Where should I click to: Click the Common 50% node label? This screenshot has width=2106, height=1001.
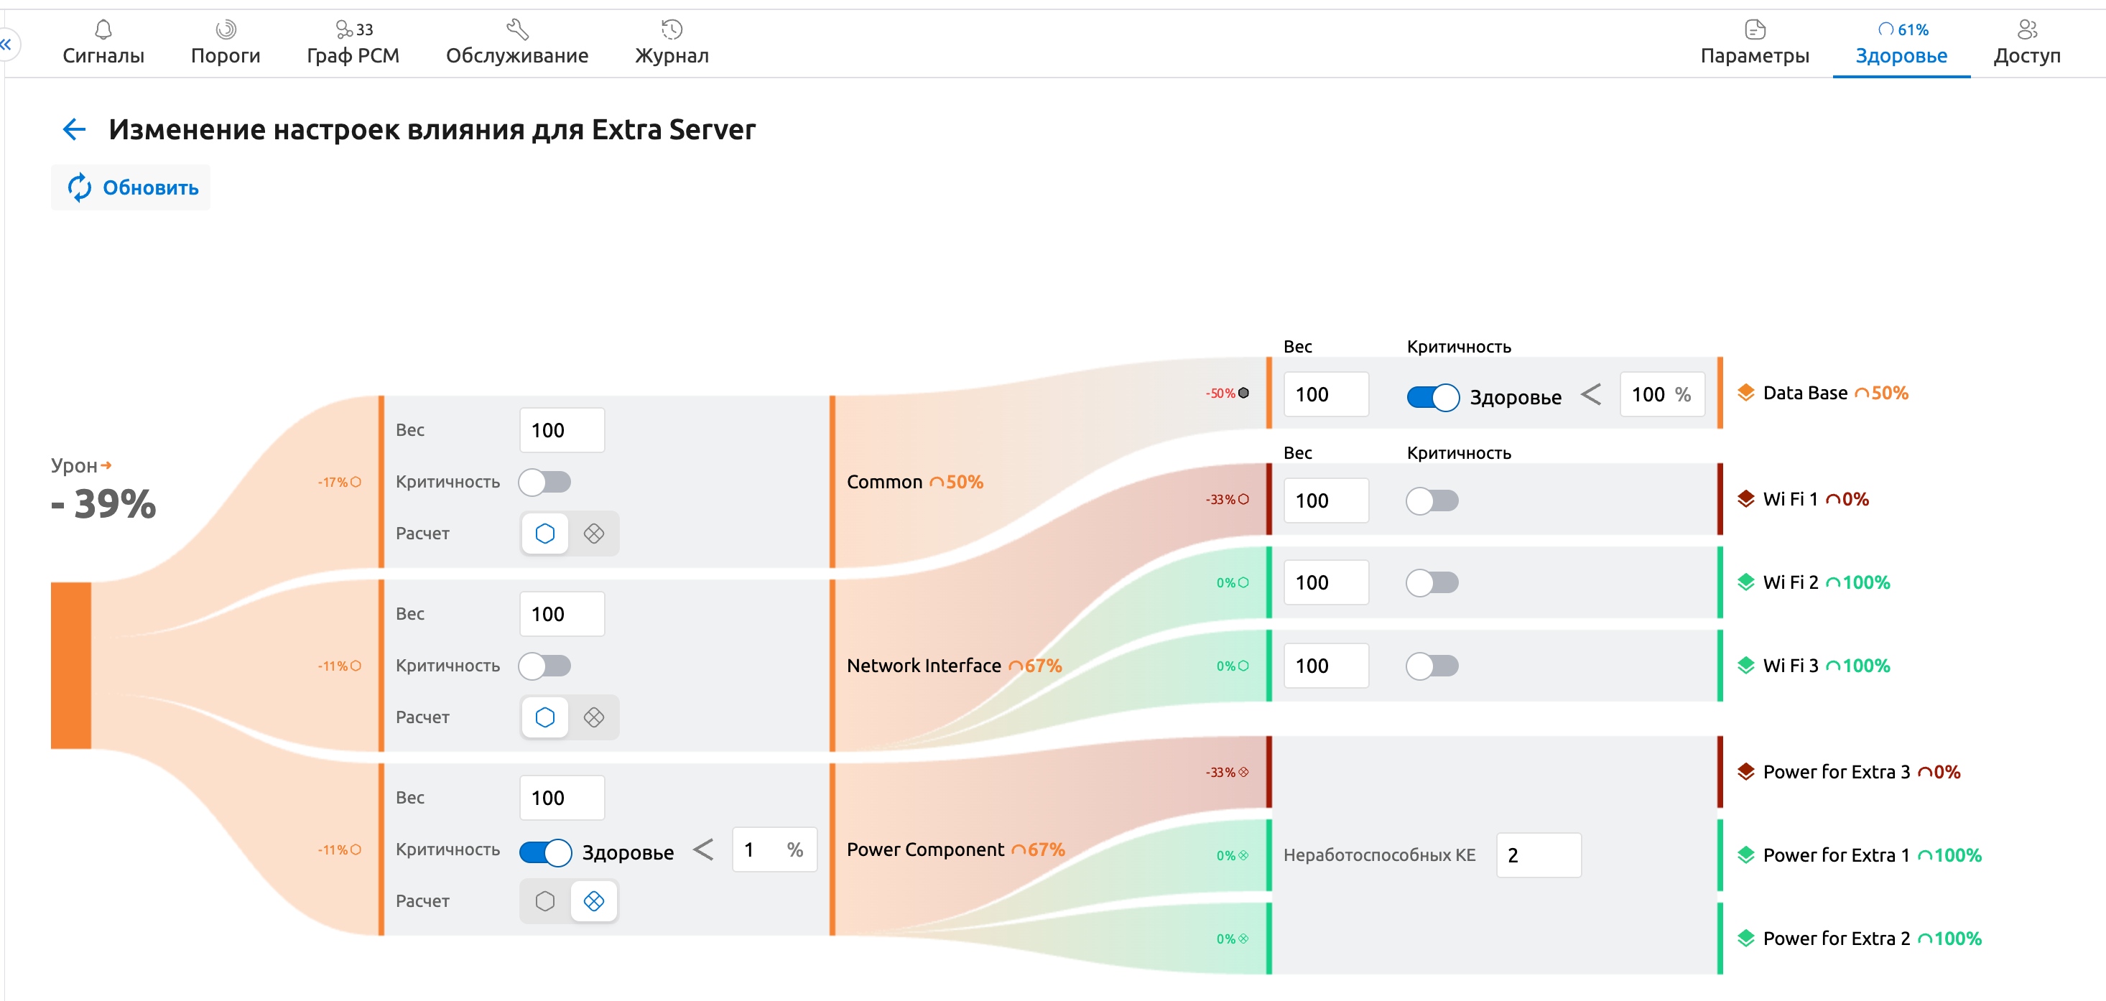(915, 482)
